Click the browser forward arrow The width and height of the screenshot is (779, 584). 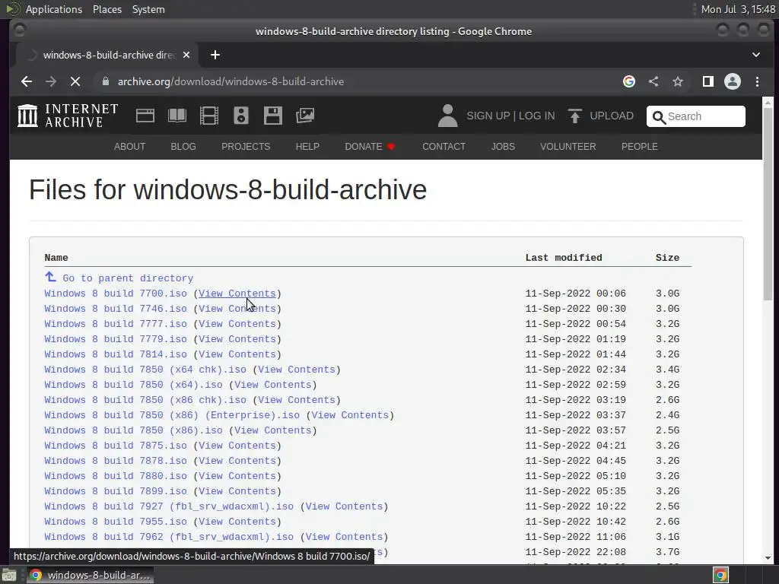[x=51, y=81]
